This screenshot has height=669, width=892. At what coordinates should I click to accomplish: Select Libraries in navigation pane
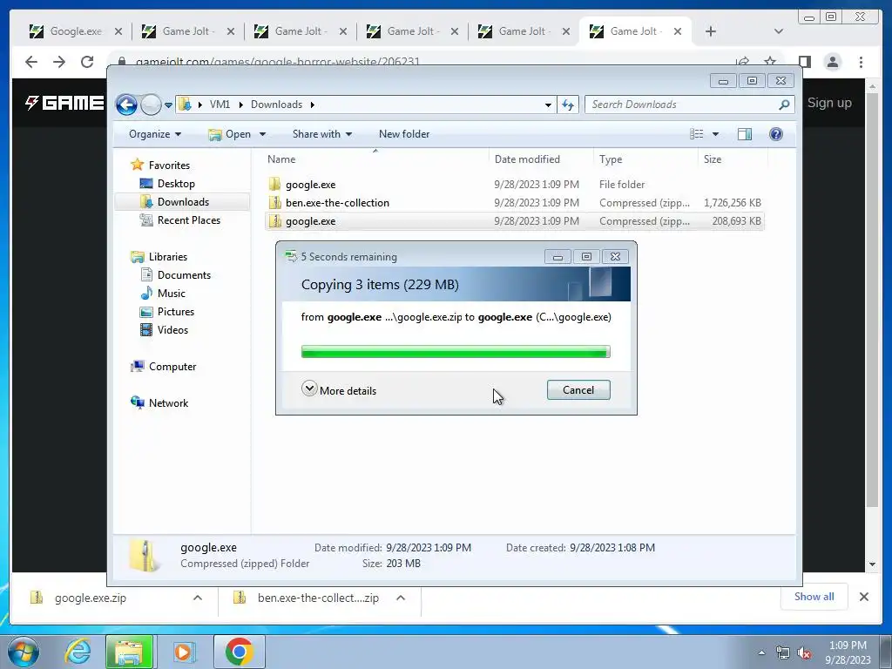click(x=167, y=257)
